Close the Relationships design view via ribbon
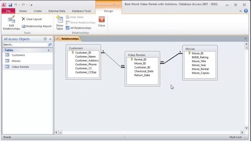 click(x=102, y=22)
